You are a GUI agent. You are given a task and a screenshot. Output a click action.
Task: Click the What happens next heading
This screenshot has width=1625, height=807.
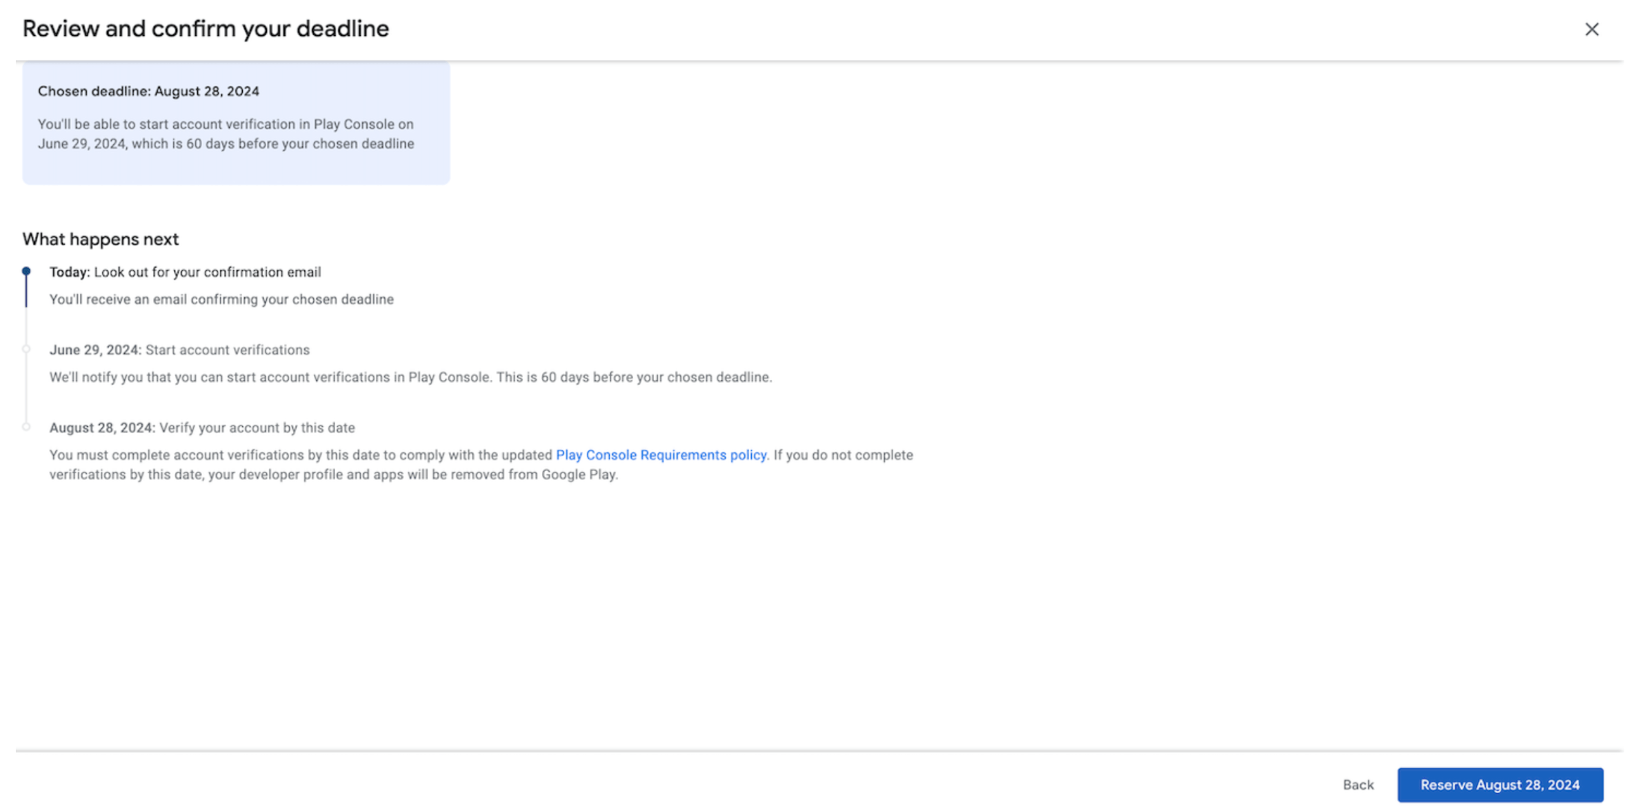click(100, 239)
